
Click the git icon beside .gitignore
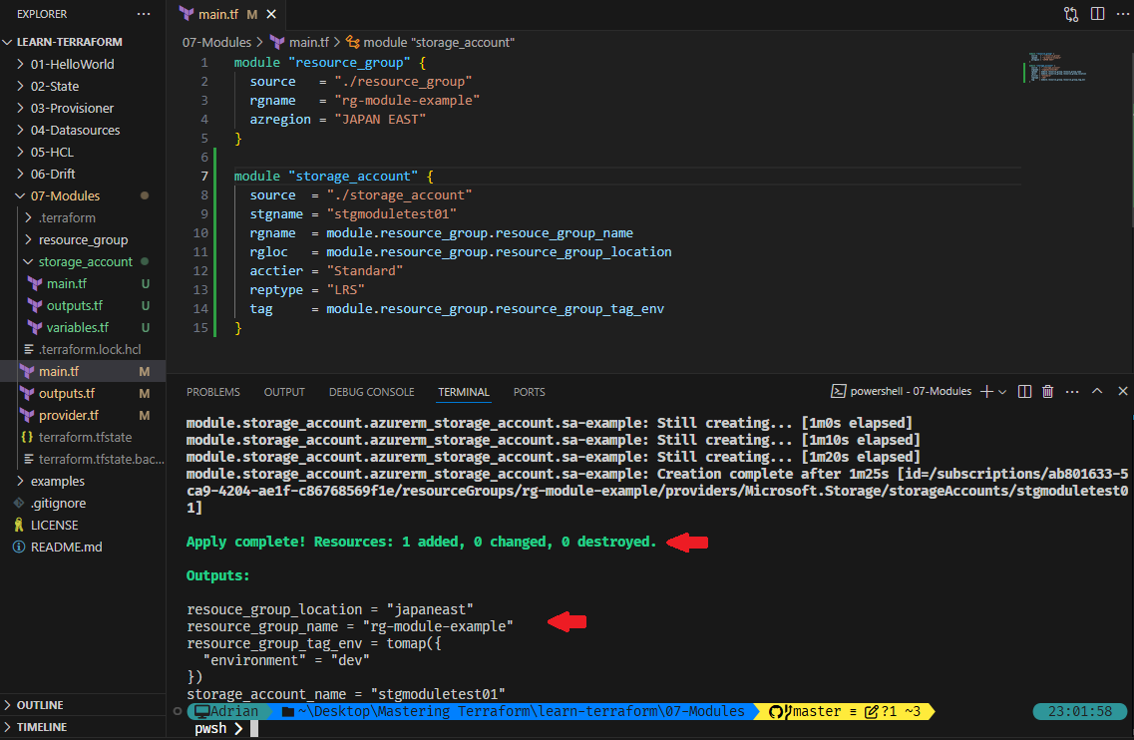pos(19,503)
